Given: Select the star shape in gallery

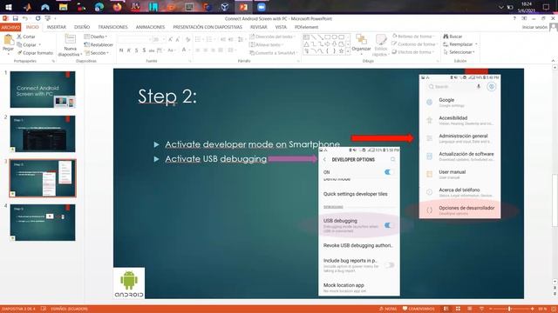Looking at the screenshot, I should [x=341, y=51].
